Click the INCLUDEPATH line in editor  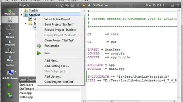tap(128, 76)
